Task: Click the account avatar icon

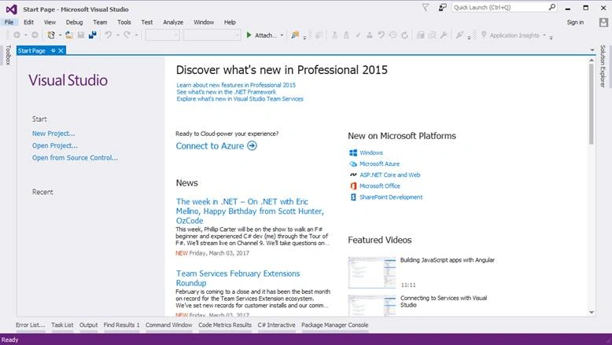Action: pyautogui.click(x=603, y=22)
